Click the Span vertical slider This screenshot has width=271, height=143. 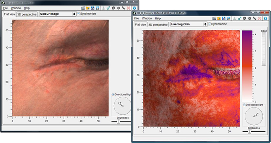point(264,49)
